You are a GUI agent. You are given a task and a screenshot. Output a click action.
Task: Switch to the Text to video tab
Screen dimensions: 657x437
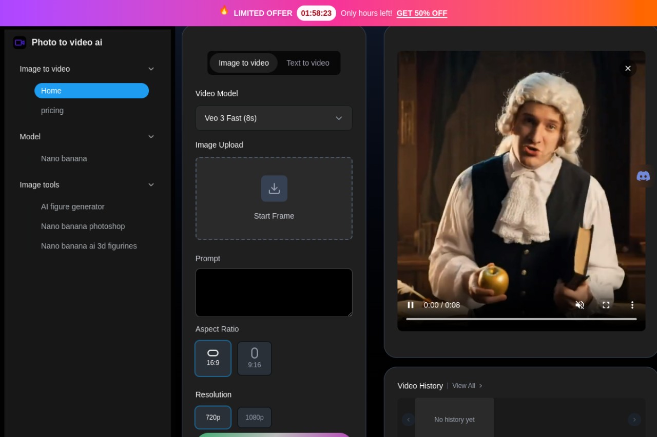tap(308, 63)
